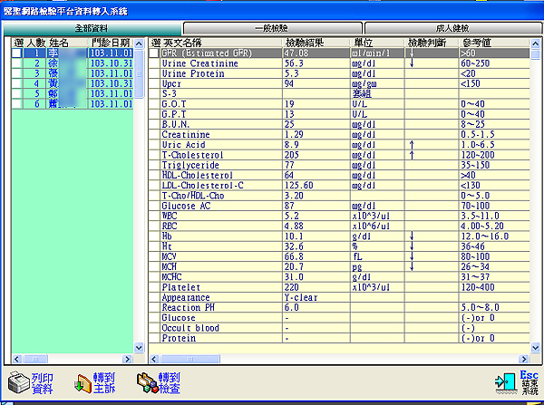Check the box for patient row 1
Screen dimensions: 544x405
[15, 53]
